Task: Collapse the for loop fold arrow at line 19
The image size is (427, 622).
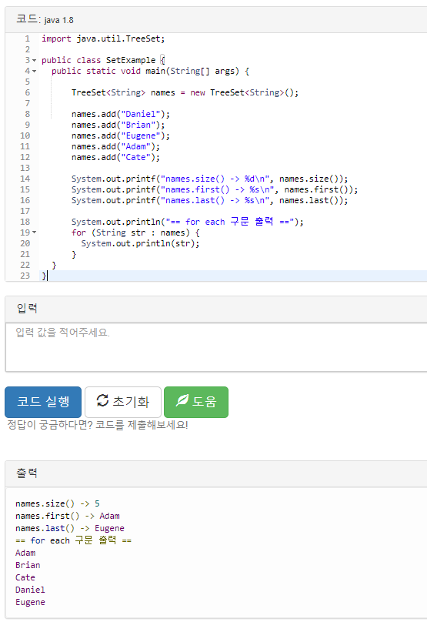Action: coord(34,232)
